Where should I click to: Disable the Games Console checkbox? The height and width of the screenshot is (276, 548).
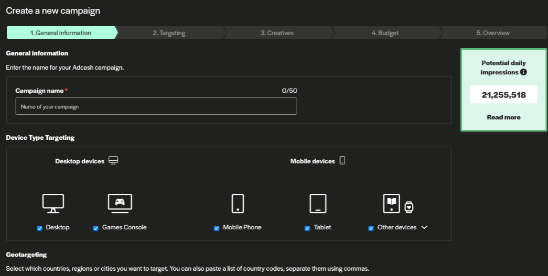[x=96, y=228]
